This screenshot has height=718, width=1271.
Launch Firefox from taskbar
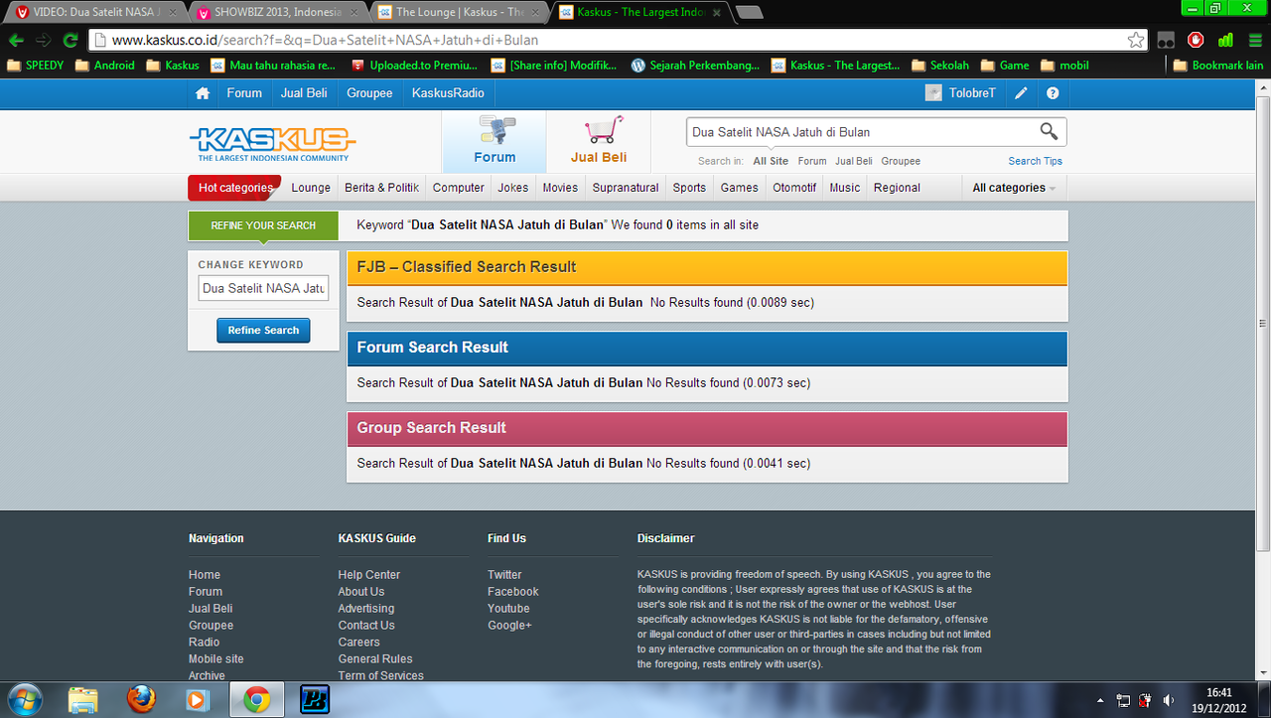141,699
